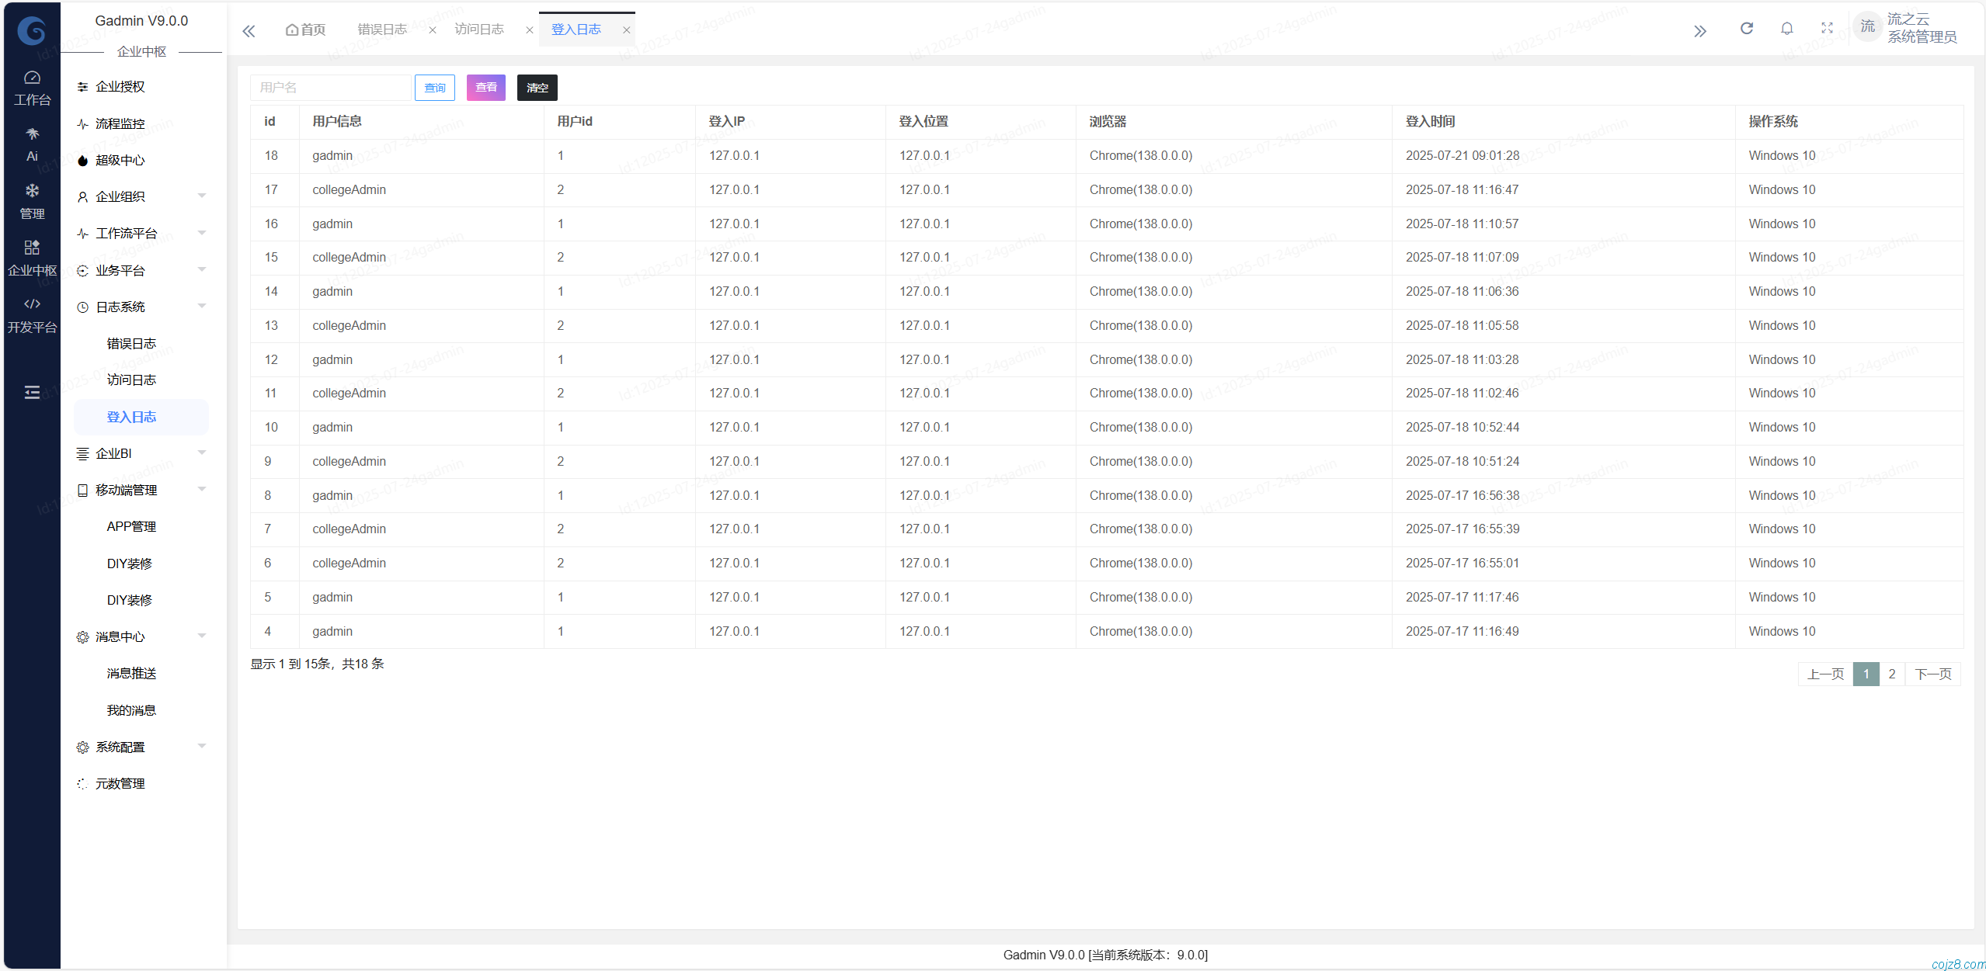Open the 工作台 dashboard sidebar icon
Viewport: 1986px width, 971px height.
click(x=32, y=87)
